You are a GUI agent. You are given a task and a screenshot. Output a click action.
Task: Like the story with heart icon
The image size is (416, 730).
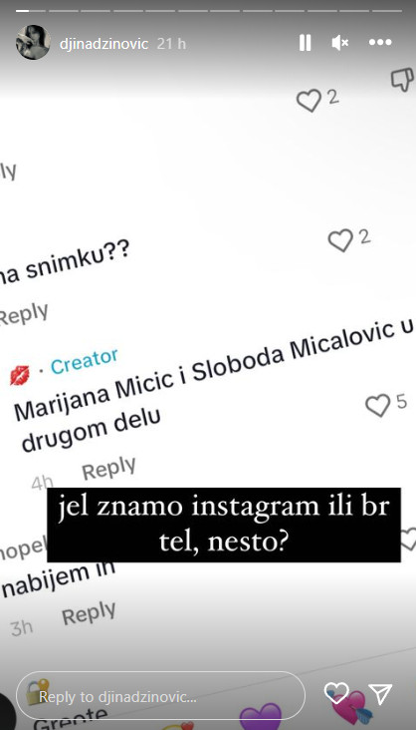point(336,693)
